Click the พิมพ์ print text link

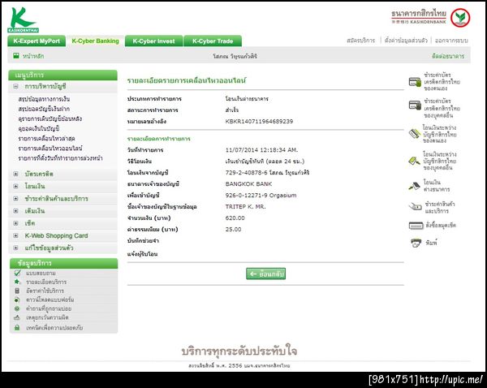click(x=431, y=243)
